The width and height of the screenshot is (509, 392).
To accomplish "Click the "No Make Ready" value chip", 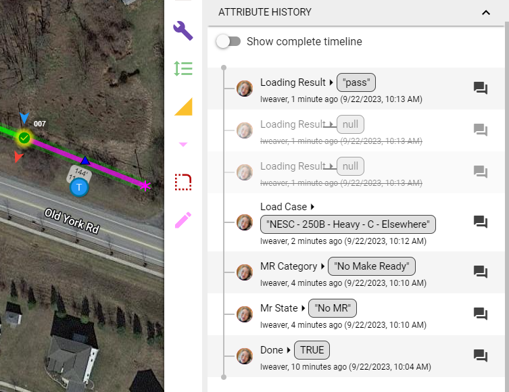I will click(x=372, y=266).
